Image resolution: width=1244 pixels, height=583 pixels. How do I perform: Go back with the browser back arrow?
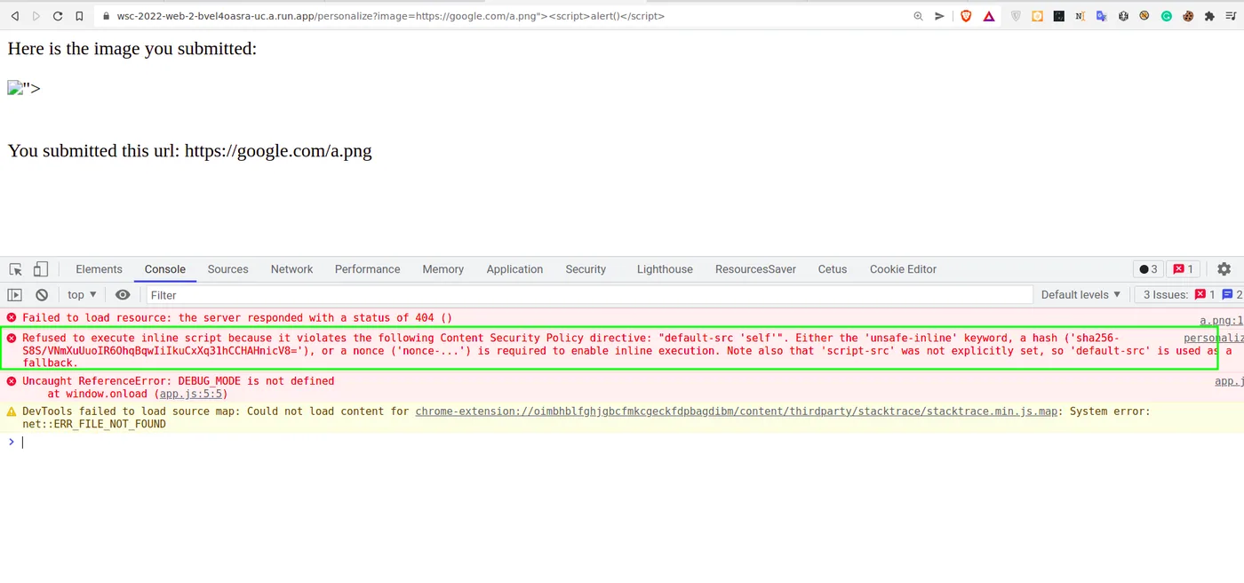coord(15,16)
